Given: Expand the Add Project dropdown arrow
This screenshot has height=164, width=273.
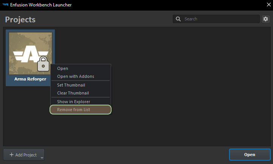Looking at the screenshot, I should (x=42, y=158).
